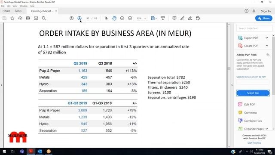Switch to the Tools tab
The image size is (275, 155).
click(18, 11)
